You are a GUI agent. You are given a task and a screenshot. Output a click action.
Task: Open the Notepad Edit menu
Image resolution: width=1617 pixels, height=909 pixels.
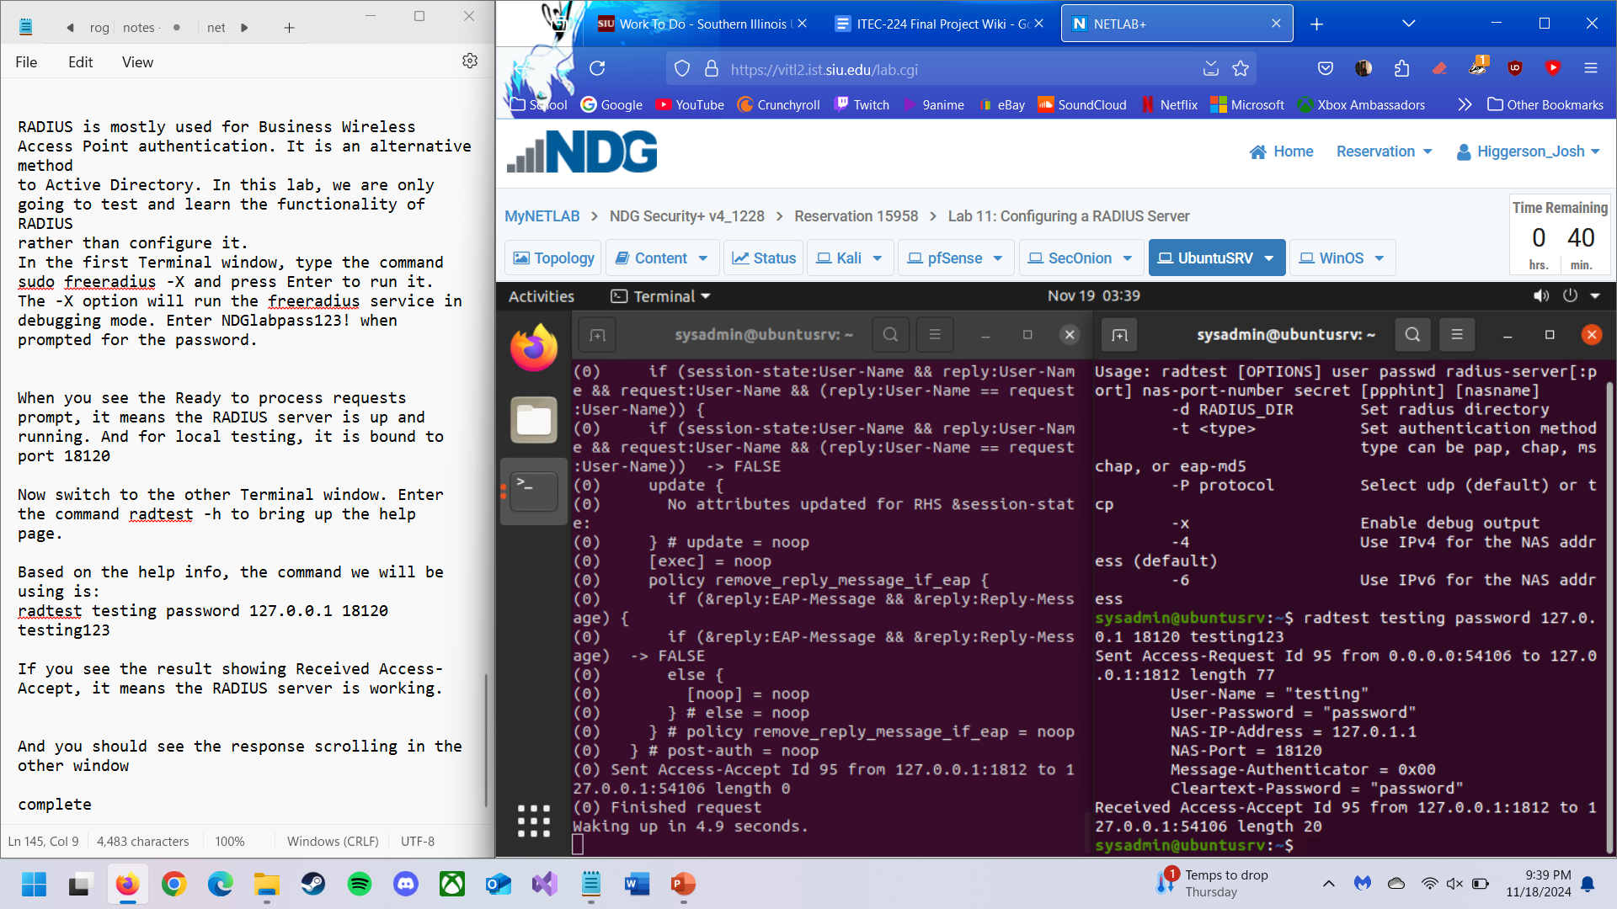click(x=80, y=62)
